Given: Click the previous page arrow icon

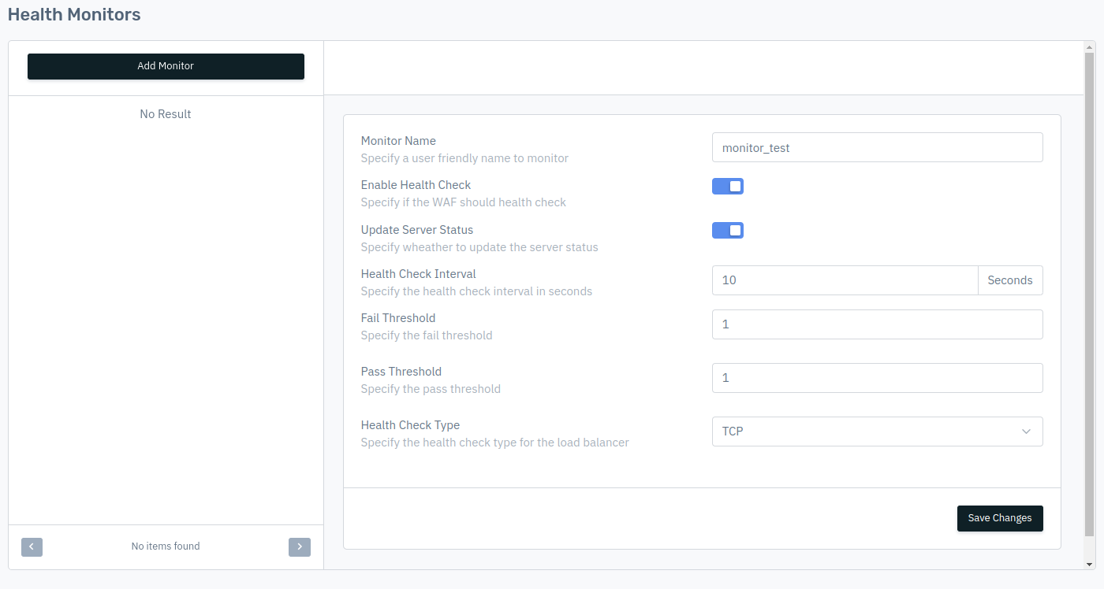Looking at the screenshot, I should point(32,546).
